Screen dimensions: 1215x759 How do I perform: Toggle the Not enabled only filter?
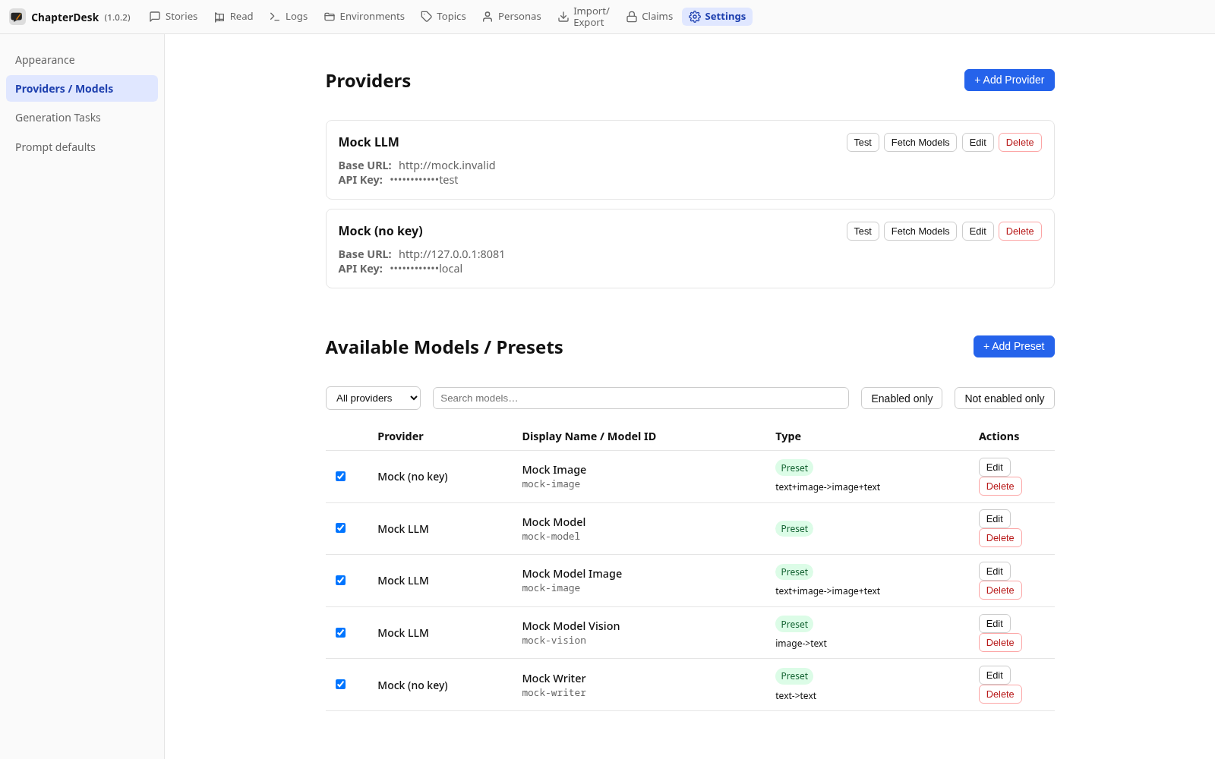[x=1004, y=398]
